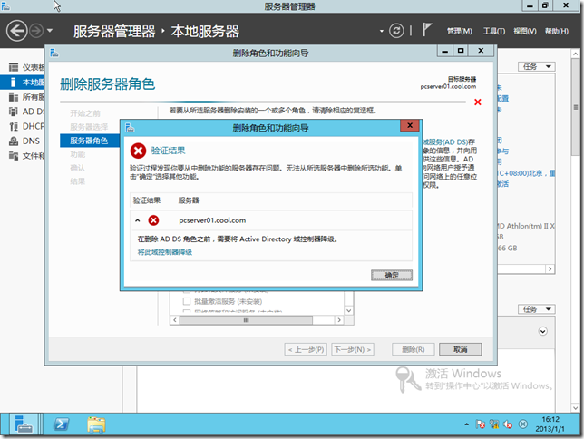Image resolution: width=584 pixels, height=439 pixels.
Task: Click Action Center flag tray icon
Action: (x=480, y=424)
